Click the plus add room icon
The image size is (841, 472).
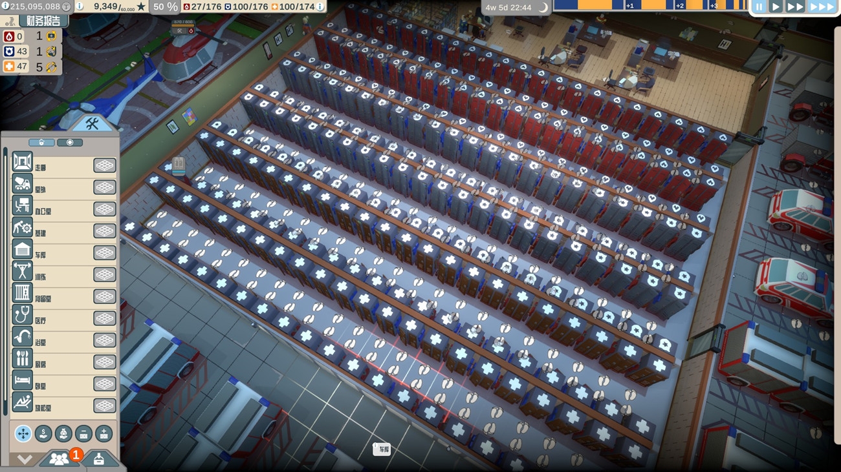(104, 433)
